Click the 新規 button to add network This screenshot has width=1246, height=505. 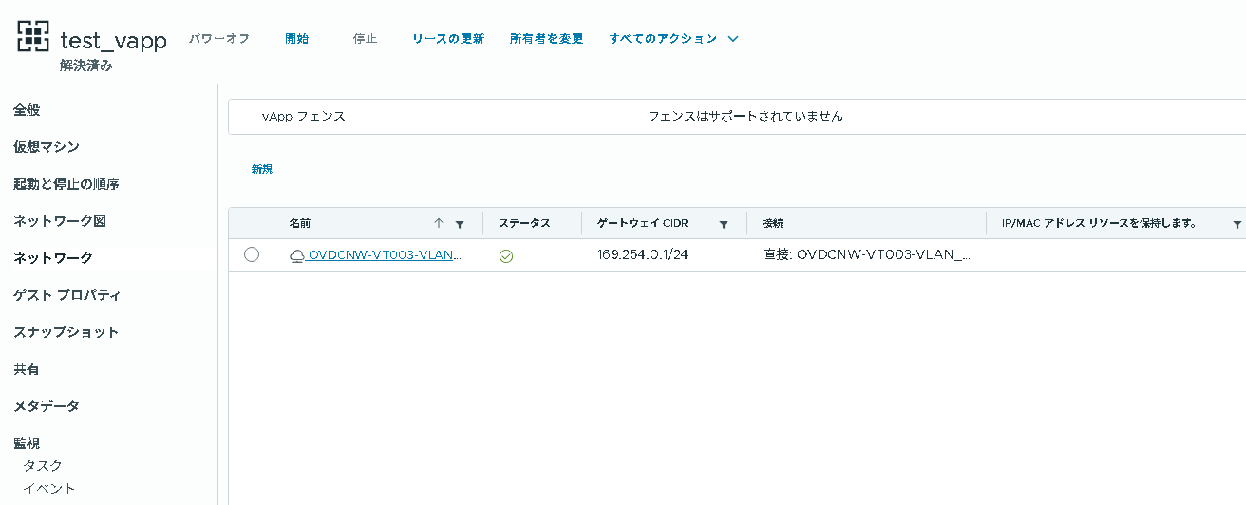pyautogui.click(x=262, y=169)
